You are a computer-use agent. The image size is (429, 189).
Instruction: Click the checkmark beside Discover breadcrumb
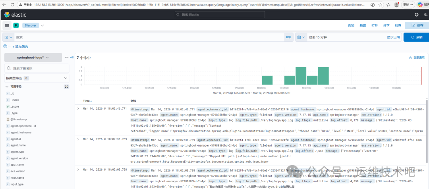click(43, 25)
